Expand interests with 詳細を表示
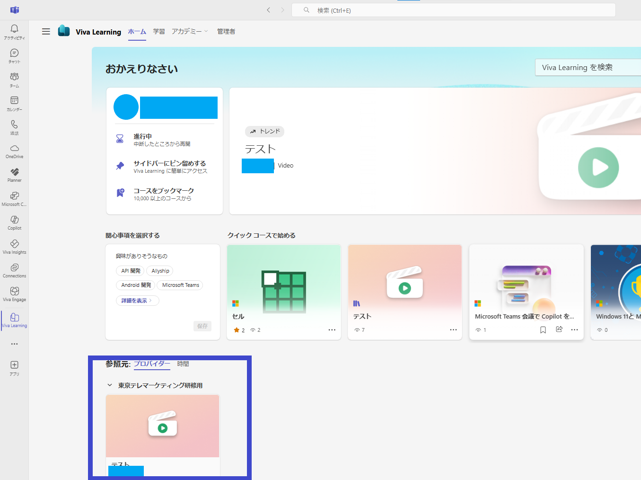This screenshot has width=641, height=480. 137,301
